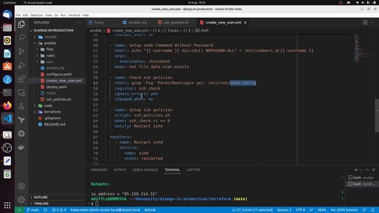Click Spaces: 2 indentation setting

pyautogui.click(x=284, y=210)
